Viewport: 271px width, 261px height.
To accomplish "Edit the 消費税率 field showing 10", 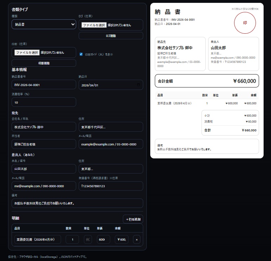I will [44, 102].
